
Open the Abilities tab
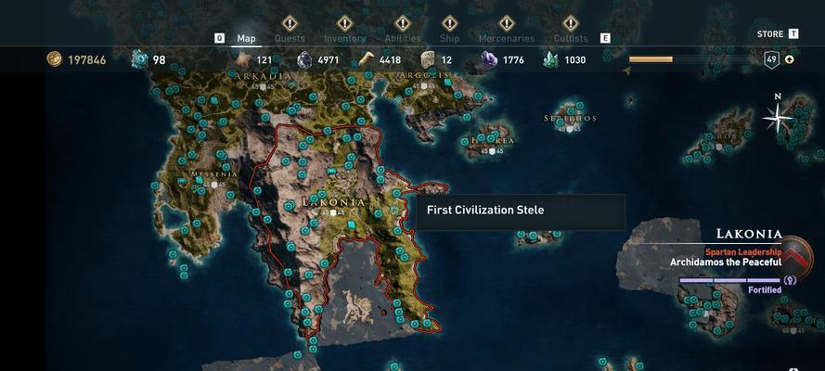coord(403,38)
